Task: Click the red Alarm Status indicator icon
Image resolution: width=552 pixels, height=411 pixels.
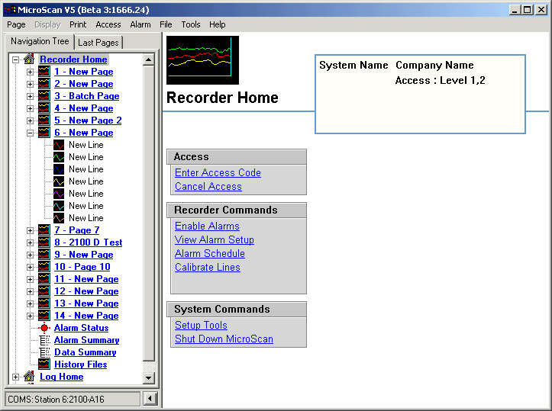Action: 44,328
